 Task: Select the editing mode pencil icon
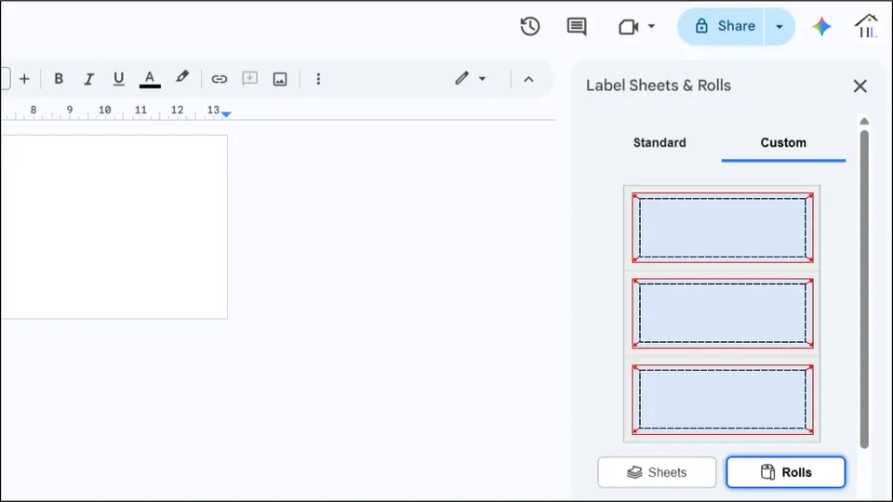pos(461,78)
